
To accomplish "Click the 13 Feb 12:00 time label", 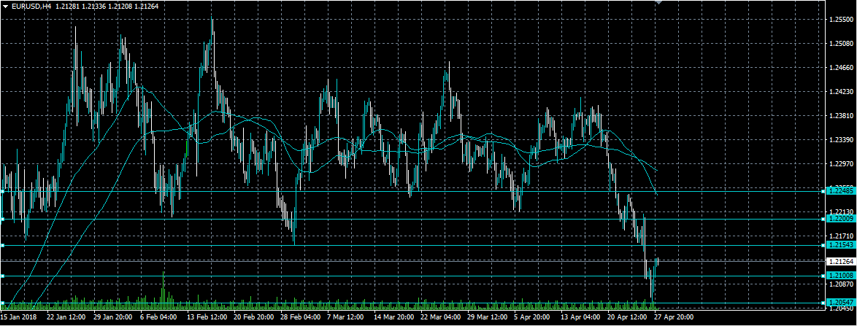I will [x=206, y=317].
